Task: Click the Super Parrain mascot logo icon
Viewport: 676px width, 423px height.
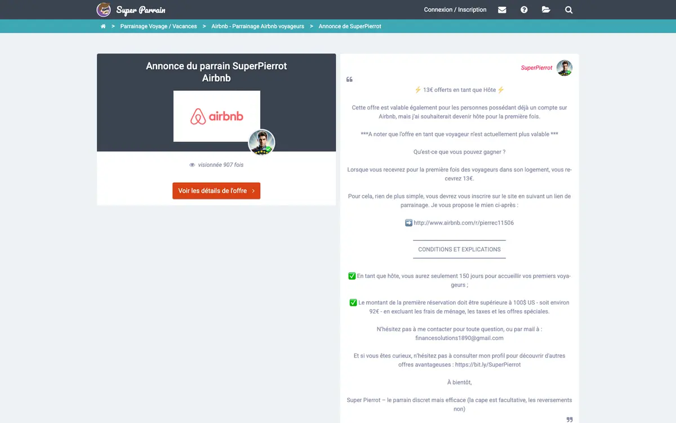Action: point(104,10)
